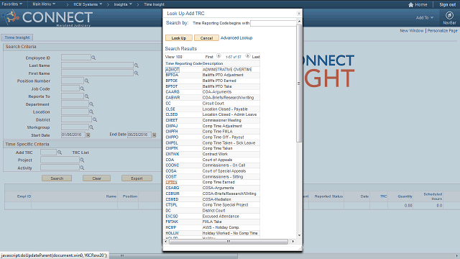Open the Start Date calendar picker

click(88, 135)
